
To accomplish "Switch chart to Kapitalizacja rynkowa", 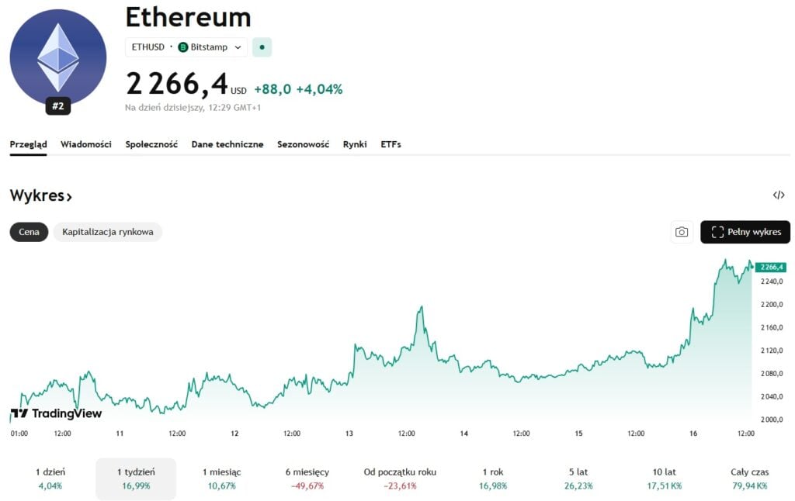I will (108, 232).
